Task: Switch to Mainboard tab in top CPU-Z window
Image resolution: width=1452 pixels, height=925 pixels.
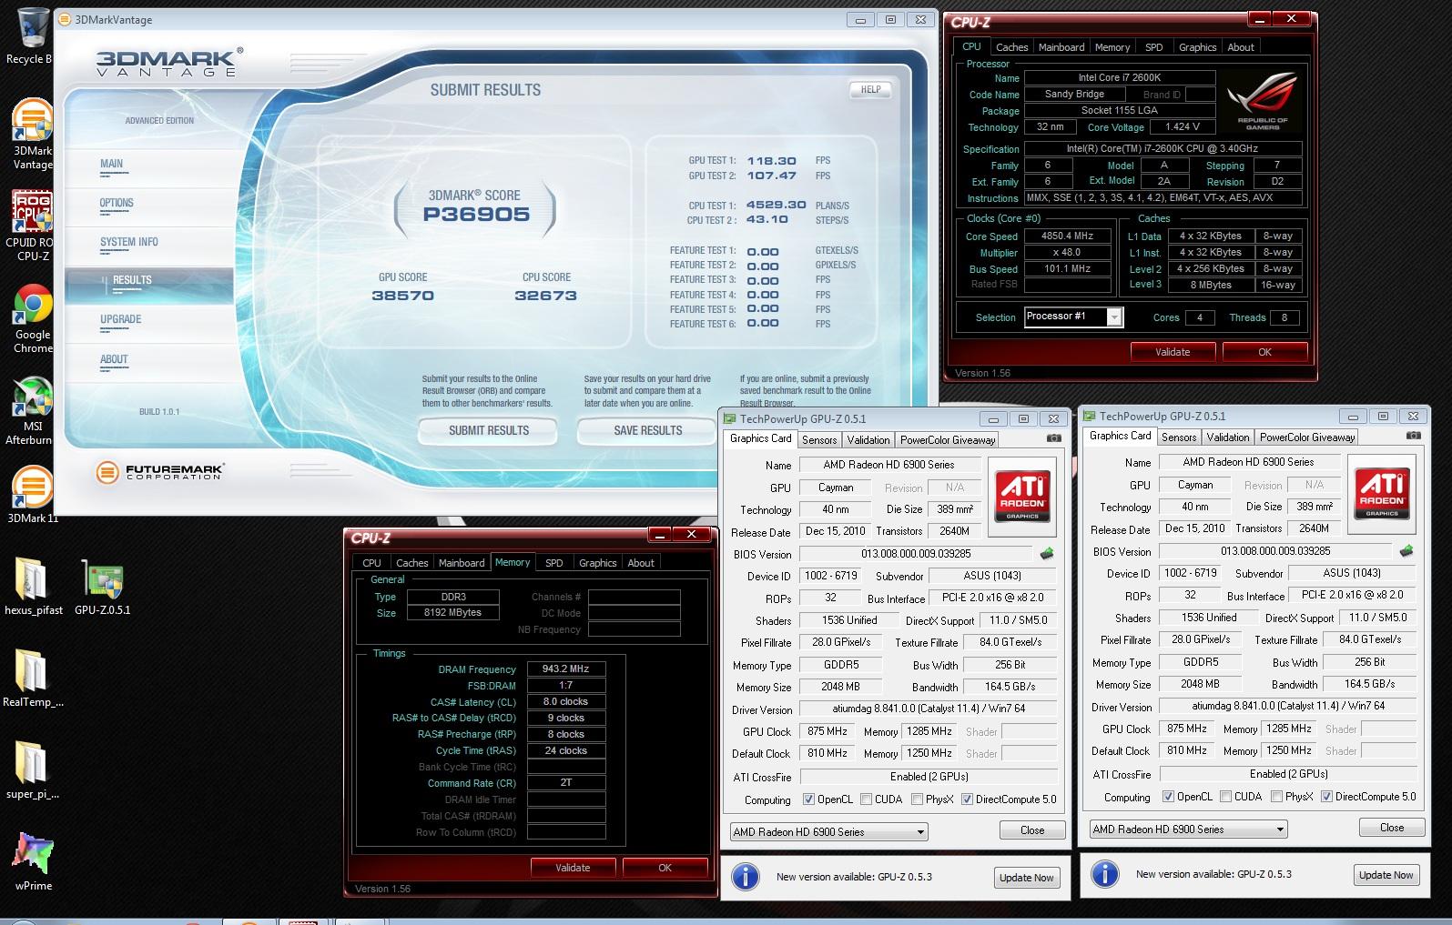Action: [1061, 47]
